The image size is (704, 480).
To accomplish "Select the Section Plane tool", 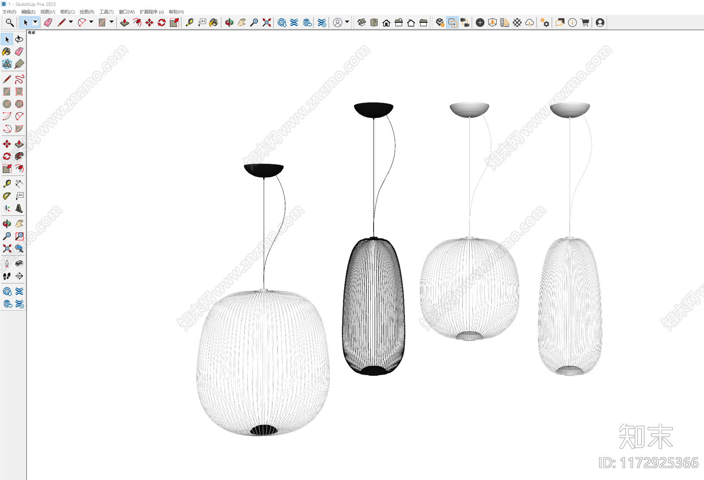I will point(19,276).
